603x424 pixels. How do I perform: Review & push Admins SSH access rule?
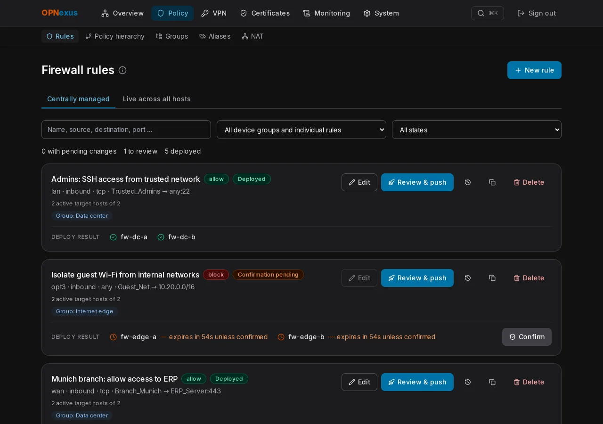click(x=417, y=182)
